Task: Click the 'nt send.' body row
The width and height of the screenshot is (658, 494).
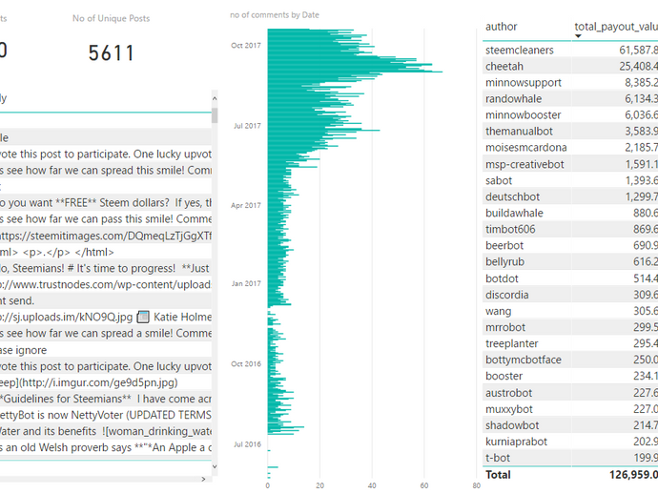Action: pos(106,300)
